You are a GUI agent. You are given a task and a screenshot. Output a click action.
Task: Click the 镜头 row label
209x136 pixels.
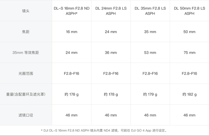tap(26, 11)
